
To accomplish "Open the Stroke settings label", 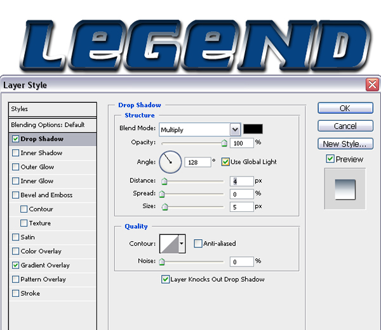I will coord(30,293).
